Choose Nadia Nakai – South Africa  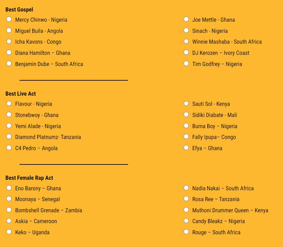click(186, 188)
